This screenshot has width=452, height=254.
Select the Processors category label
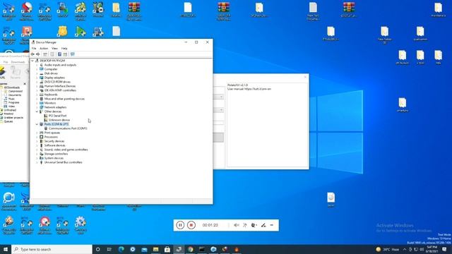[51, 137]
